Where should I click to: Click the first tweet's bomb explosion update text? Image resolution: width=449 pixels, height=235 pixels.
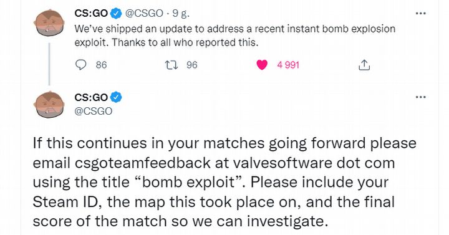click(x=235, y=36)
